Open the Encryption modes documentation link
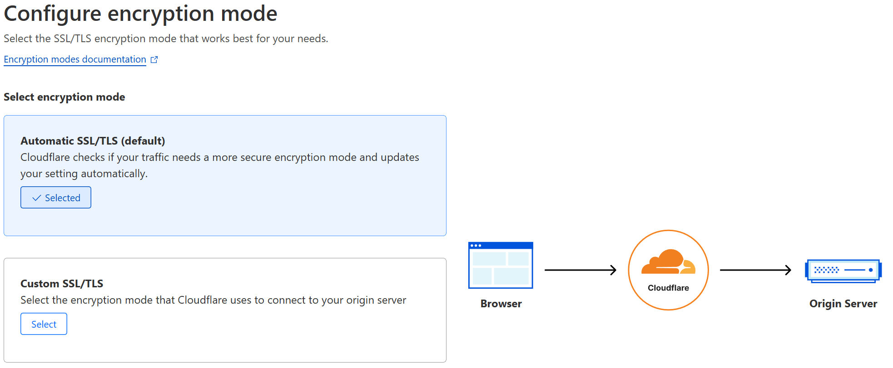The image size is (893, 368). pyautogui.click(x=74, y=59)
